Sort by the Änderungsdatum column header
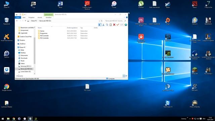Viewport: 215px width, 121px height. coord(72,28)
